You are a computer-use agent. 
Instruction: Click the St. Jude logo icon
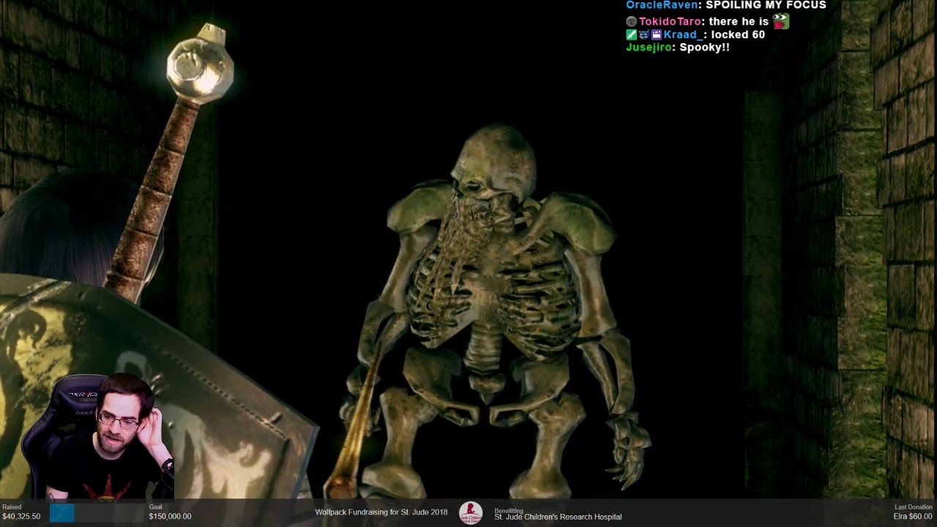coord(471,513)
